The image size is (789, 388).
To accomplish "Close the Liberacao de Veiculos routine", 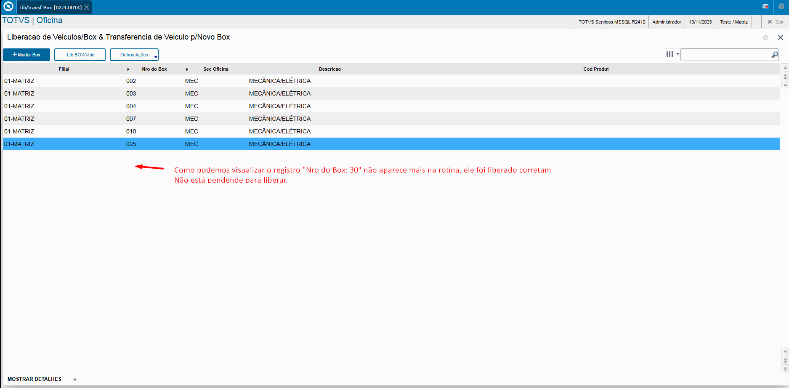I will 781,37.
